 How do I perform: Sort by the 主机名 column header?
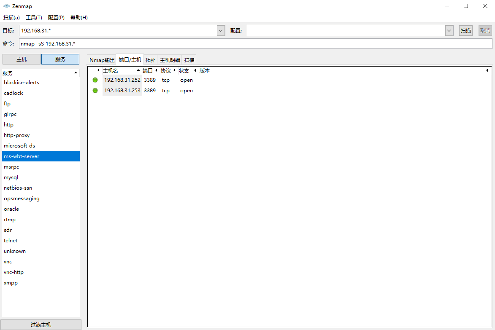(121, 71)
